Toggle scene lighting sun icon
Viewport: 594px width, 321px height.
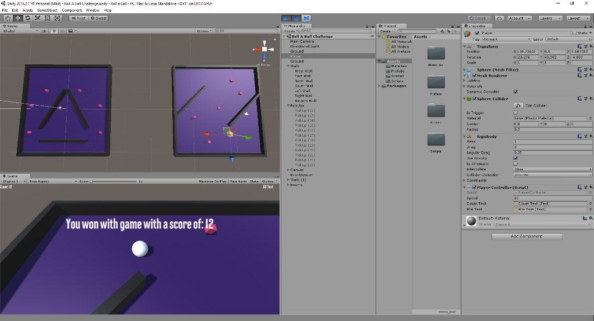[x=54, y=31]
